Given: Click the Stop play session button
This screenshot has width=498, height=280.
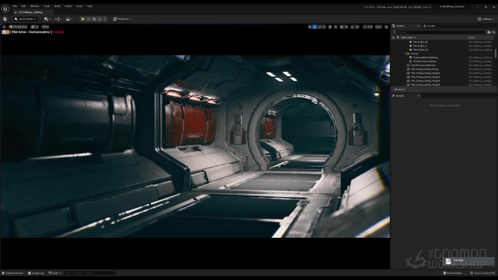Looking at the screenshot, I should pos(94,19).
